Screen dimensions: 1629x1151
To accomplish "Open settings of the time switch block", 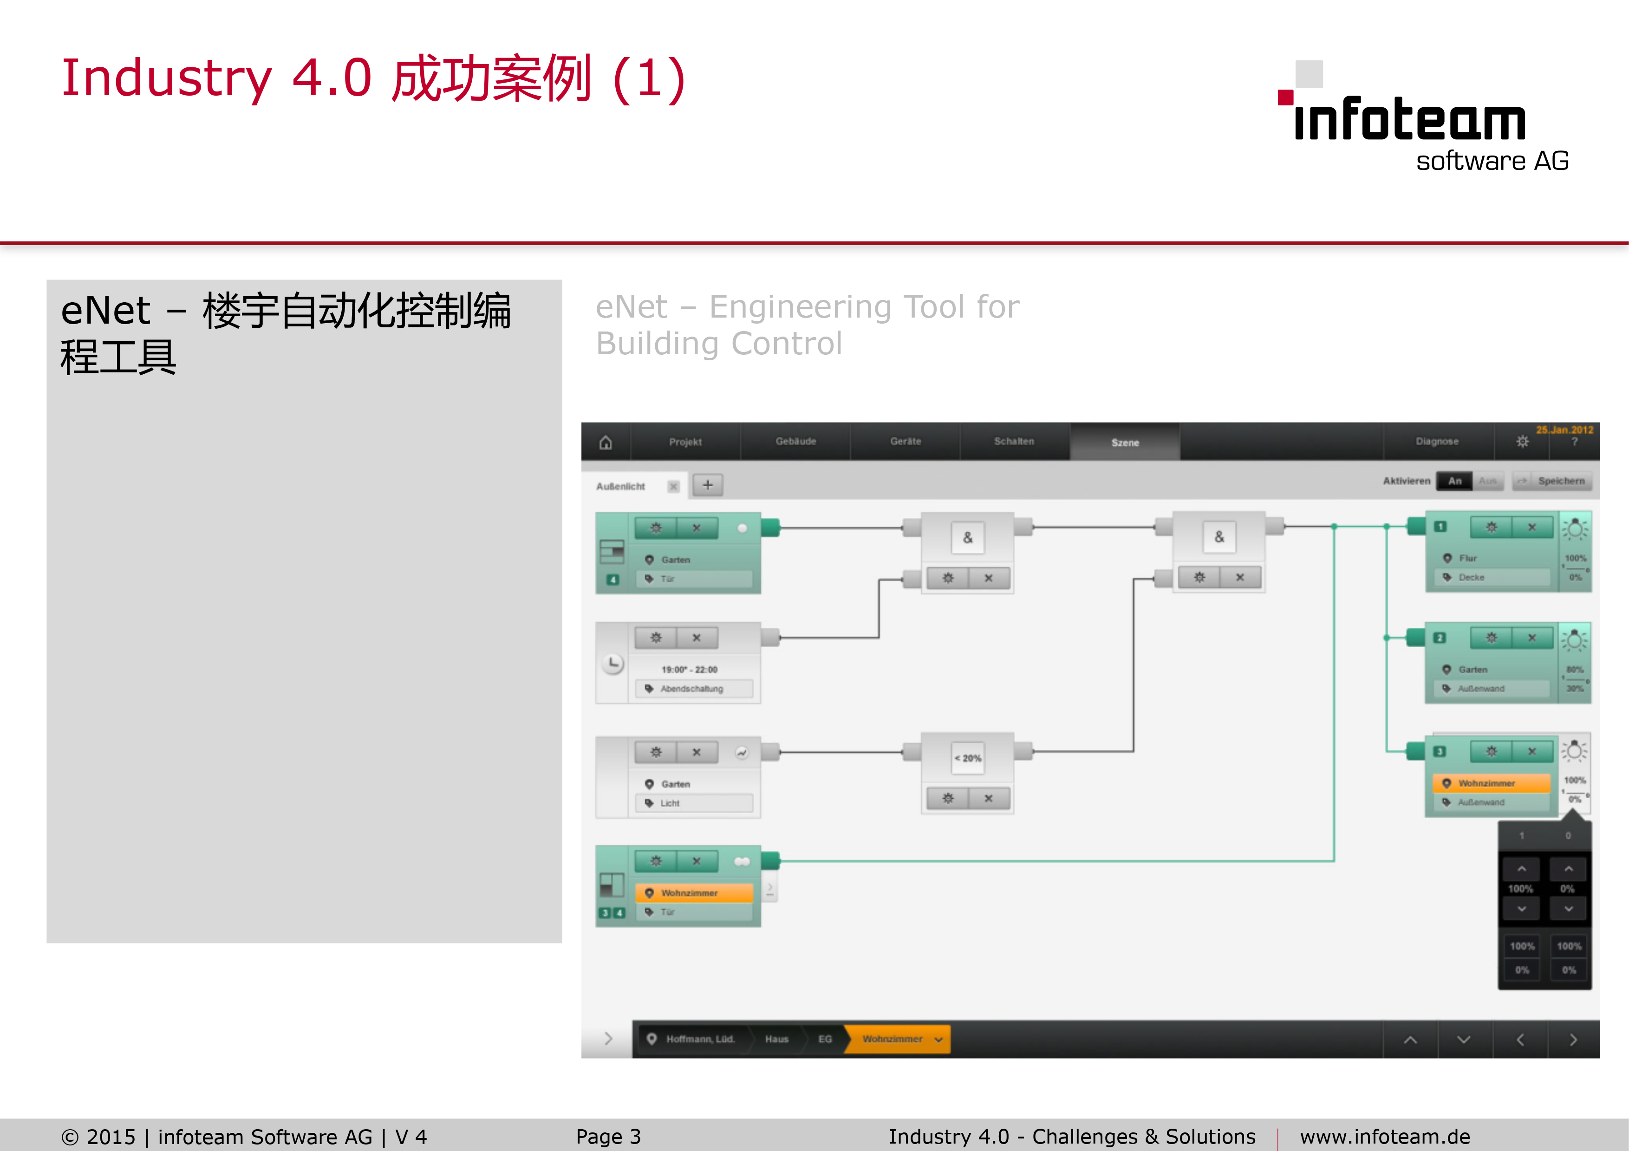I will coord(656,637).
